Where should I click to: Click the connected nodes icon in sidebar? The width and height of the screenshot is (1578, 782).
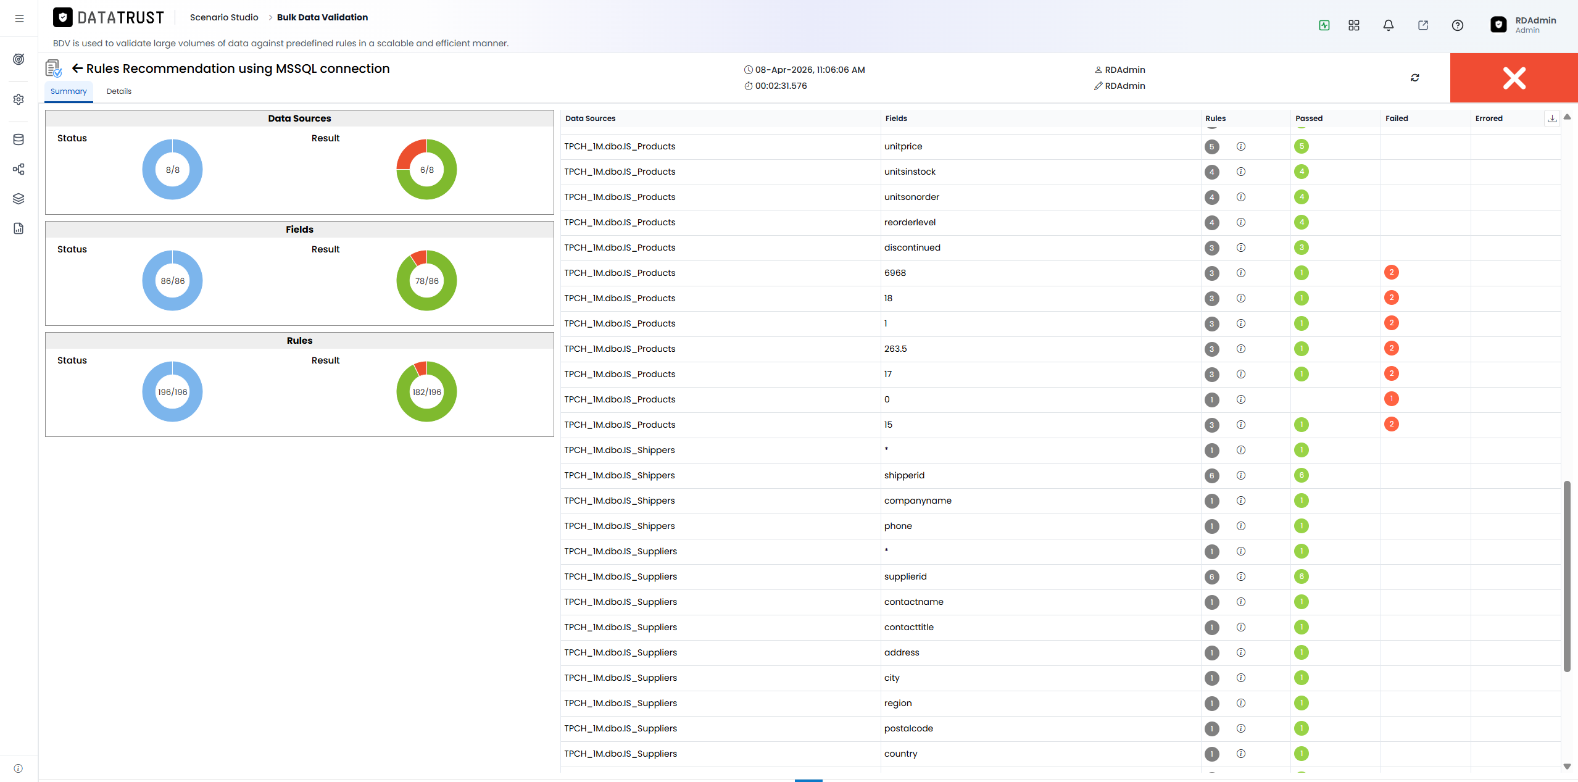(x=19, y=169)
